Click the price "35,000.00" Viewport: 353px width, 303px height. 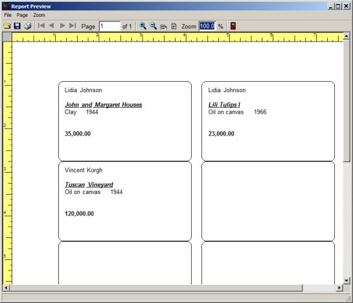[x=78, y=134]
